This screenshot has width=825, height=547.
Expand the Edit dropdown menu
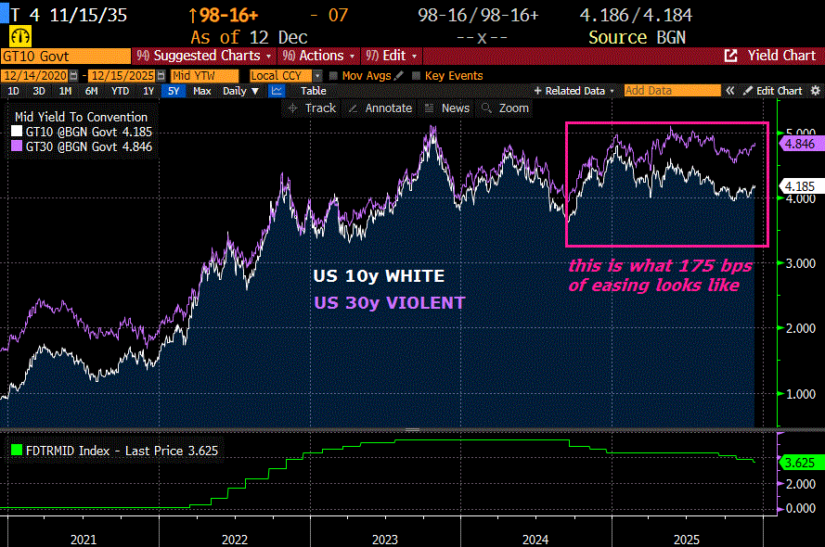pos(392,56)
